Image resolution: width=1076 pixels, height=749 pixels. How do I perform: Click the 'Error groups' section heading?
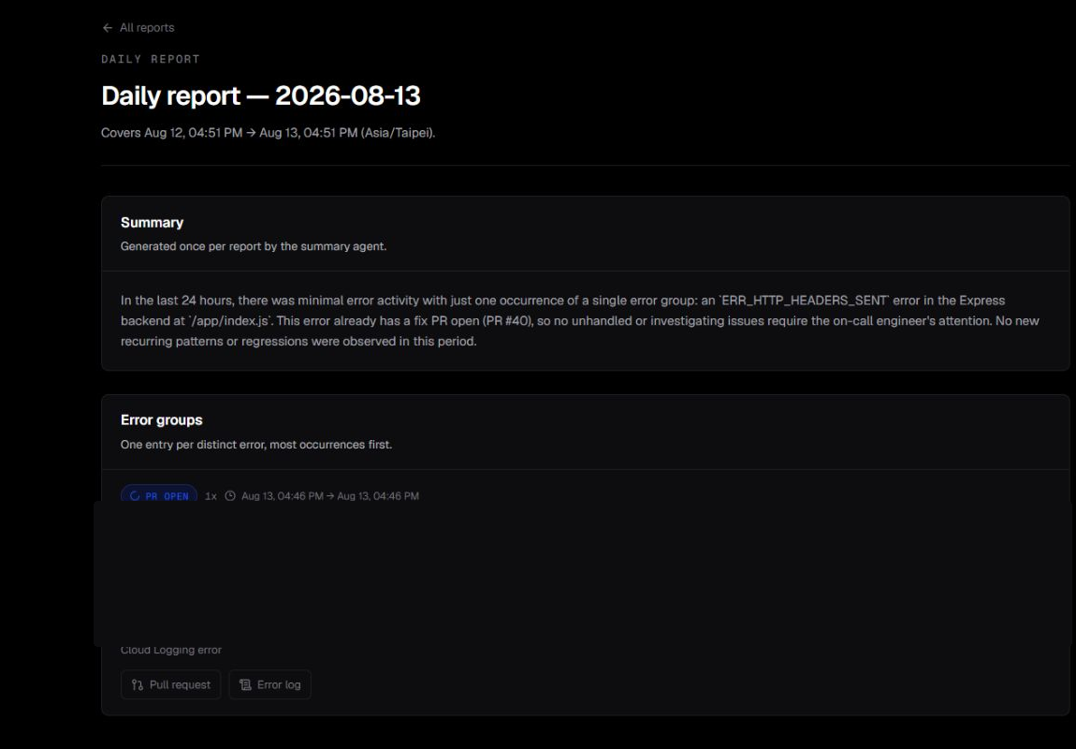click(x=161, y=420)
